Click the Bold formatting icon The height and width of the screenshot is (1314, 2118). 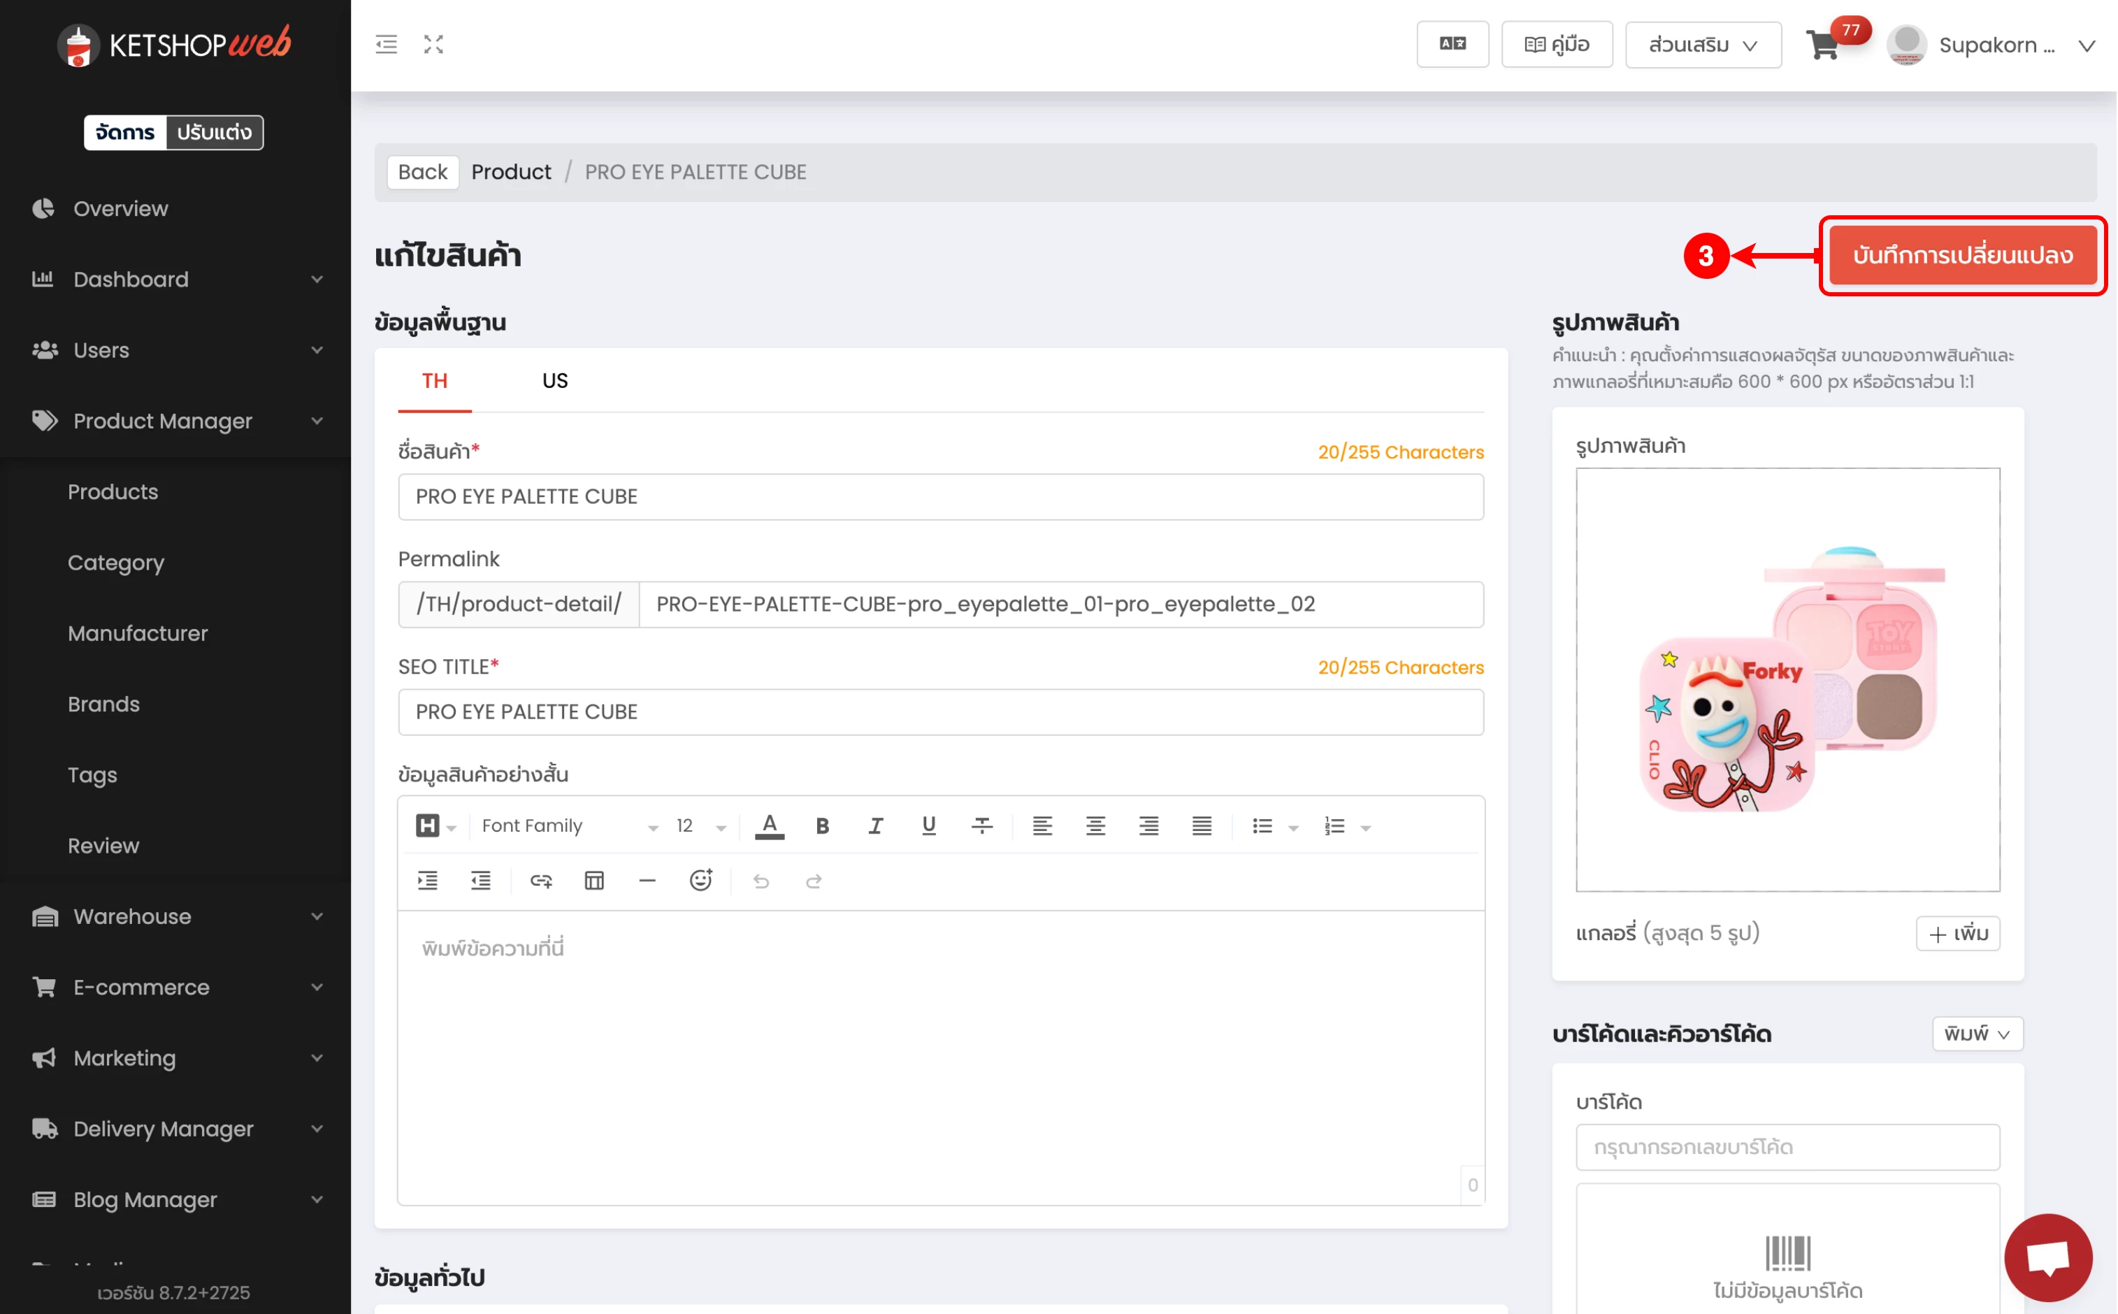[822, 825]
